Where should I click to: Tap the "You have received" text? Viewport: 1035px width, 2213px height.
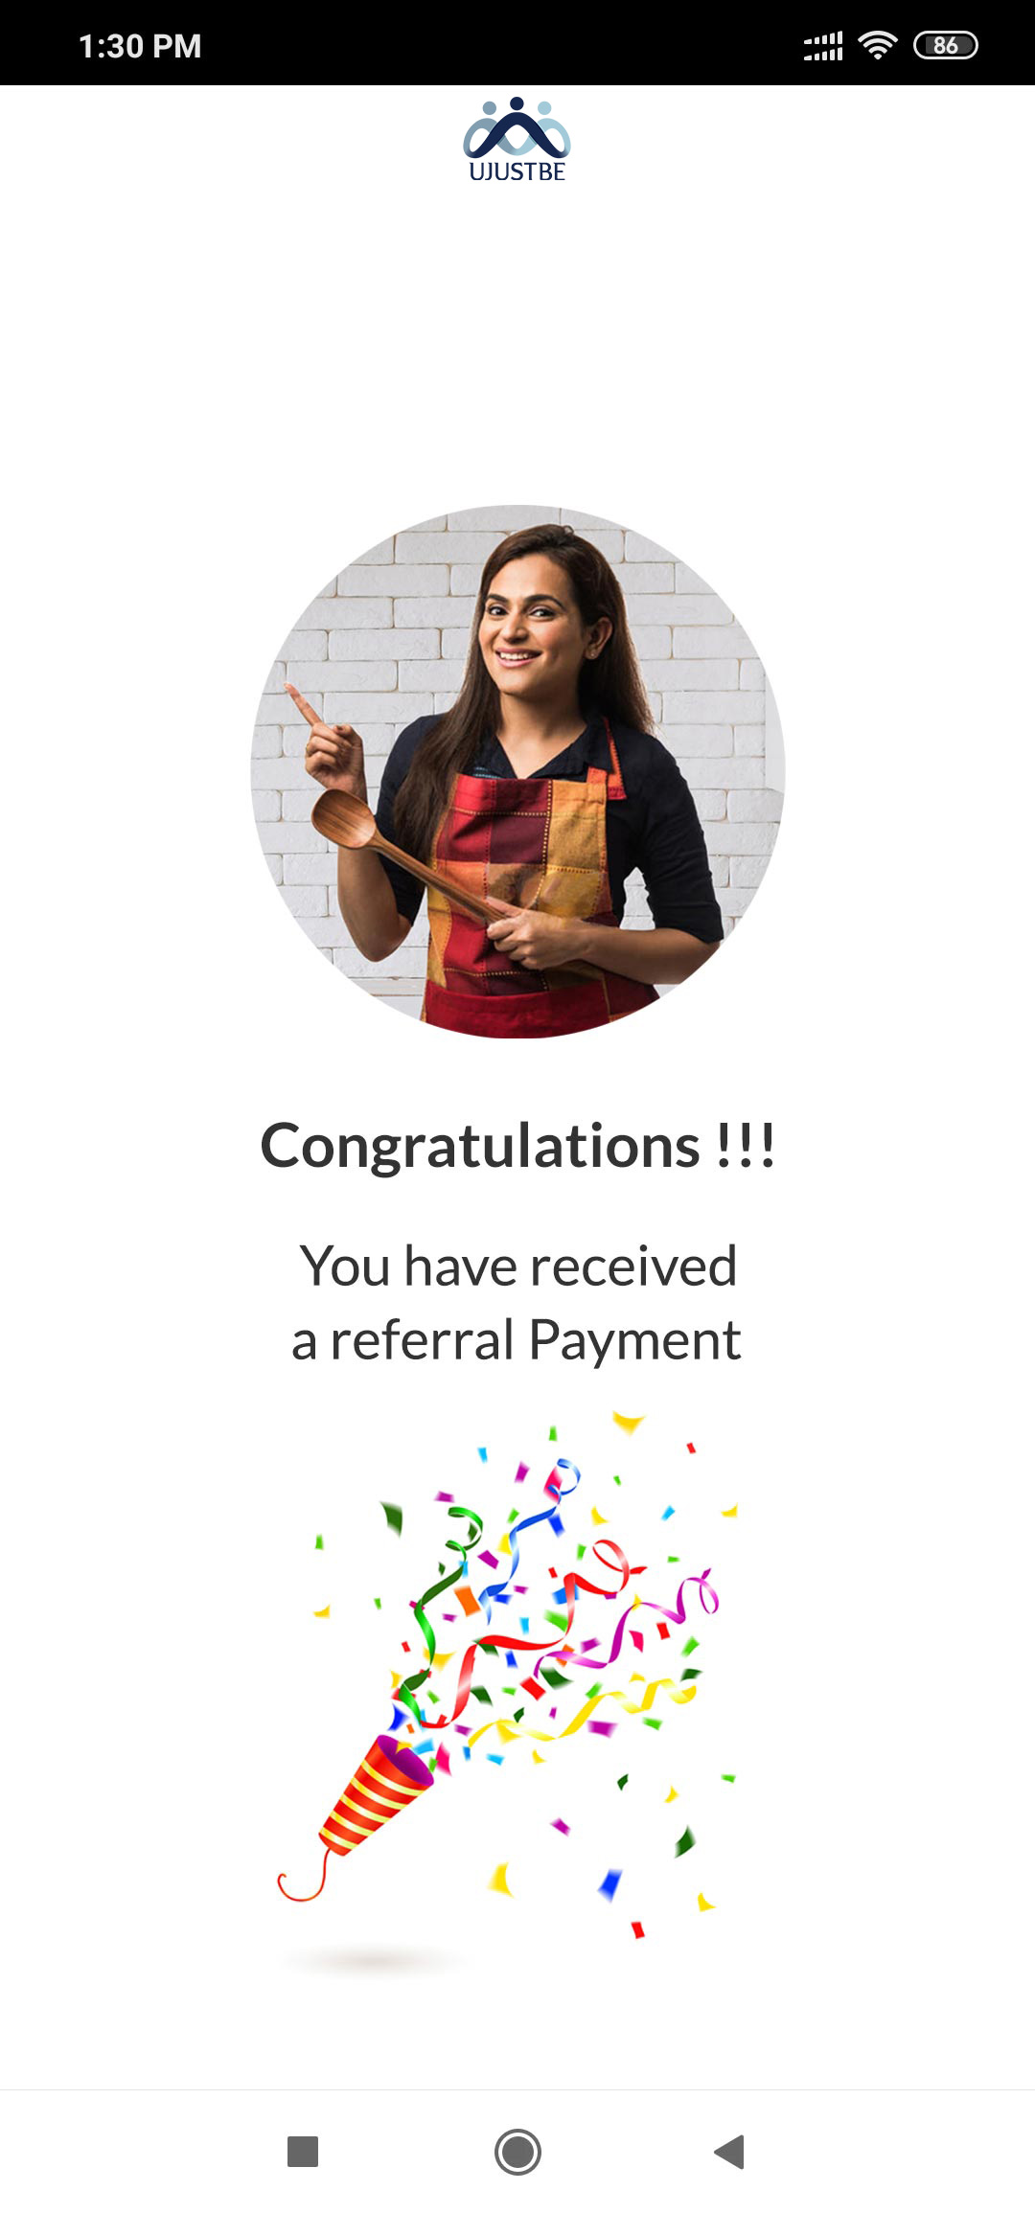pyautogui.click(x=517, y=1266)
